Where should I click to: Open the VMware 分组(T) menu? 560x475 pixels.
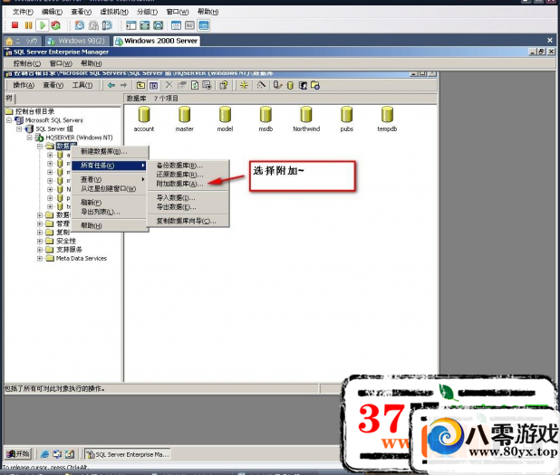pos(147,12)
